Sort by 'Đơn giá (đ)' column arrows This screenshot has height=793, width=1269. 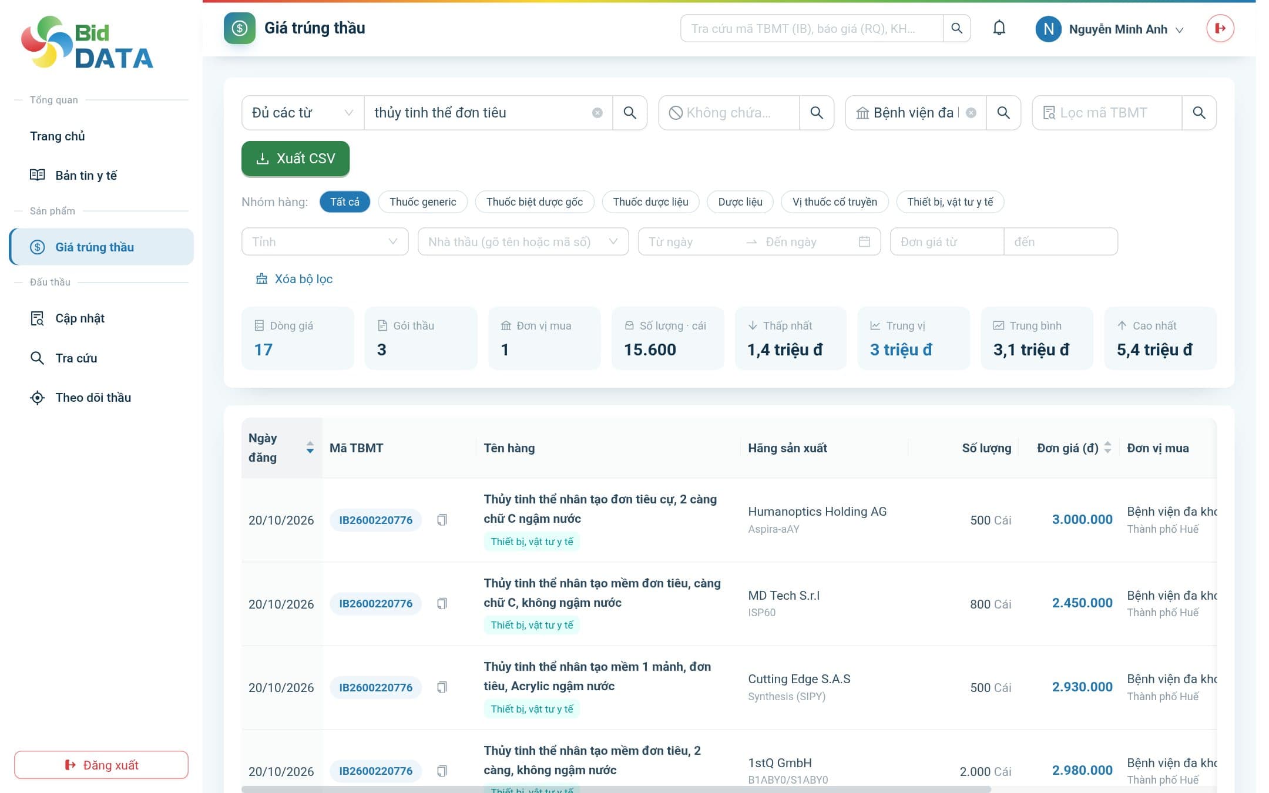(1107, 448)
